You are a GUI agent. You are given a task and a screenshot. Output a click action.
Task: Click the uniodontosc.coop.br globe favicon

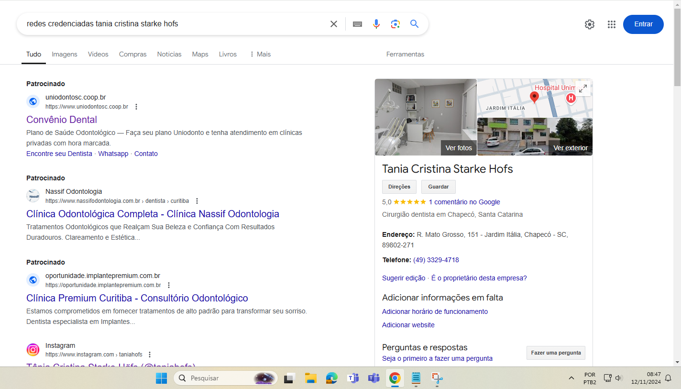point(33,101)
